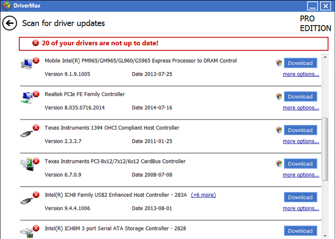Select the Texas Instruments 1394 OHCI connector icon
This screenshot has height=239, width=335.
pos(27,134)
